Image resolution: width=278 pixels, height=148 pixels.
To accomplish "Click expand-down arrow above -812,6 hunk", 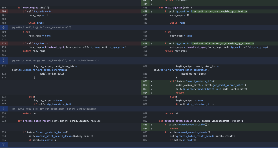I will click(4, 59).
